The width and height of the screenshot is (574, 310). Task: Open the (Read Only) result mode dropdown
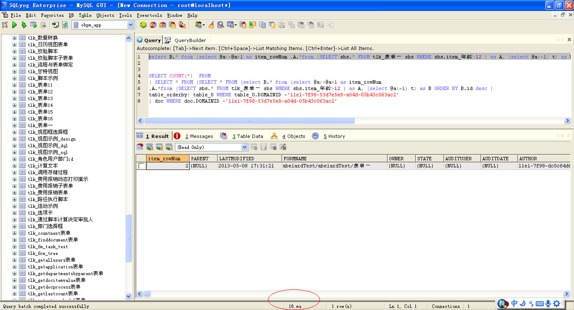(245, 147)
